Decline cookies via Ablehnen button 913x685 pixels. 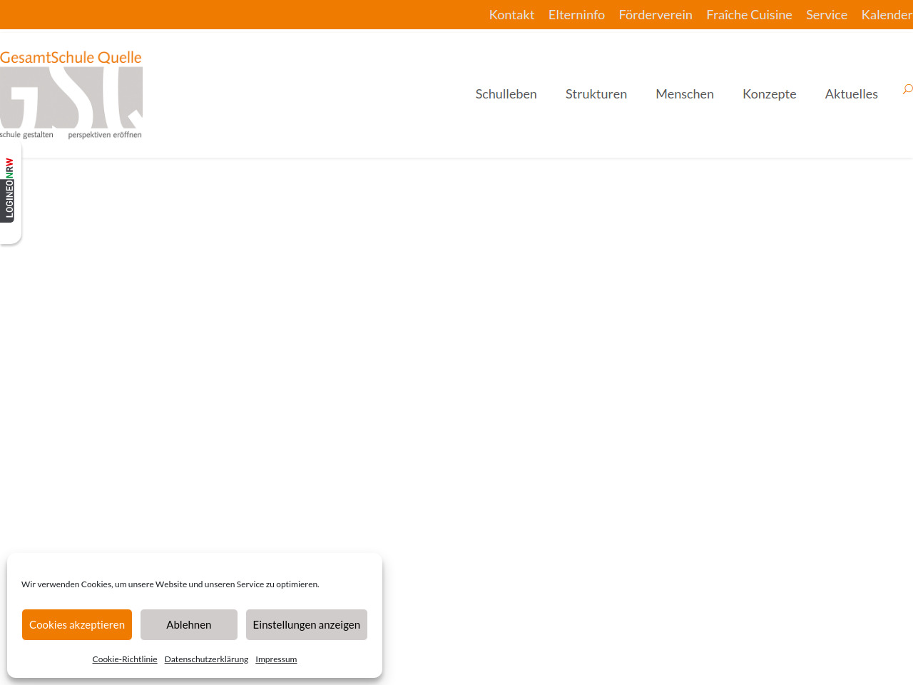[x=189, y=625]
